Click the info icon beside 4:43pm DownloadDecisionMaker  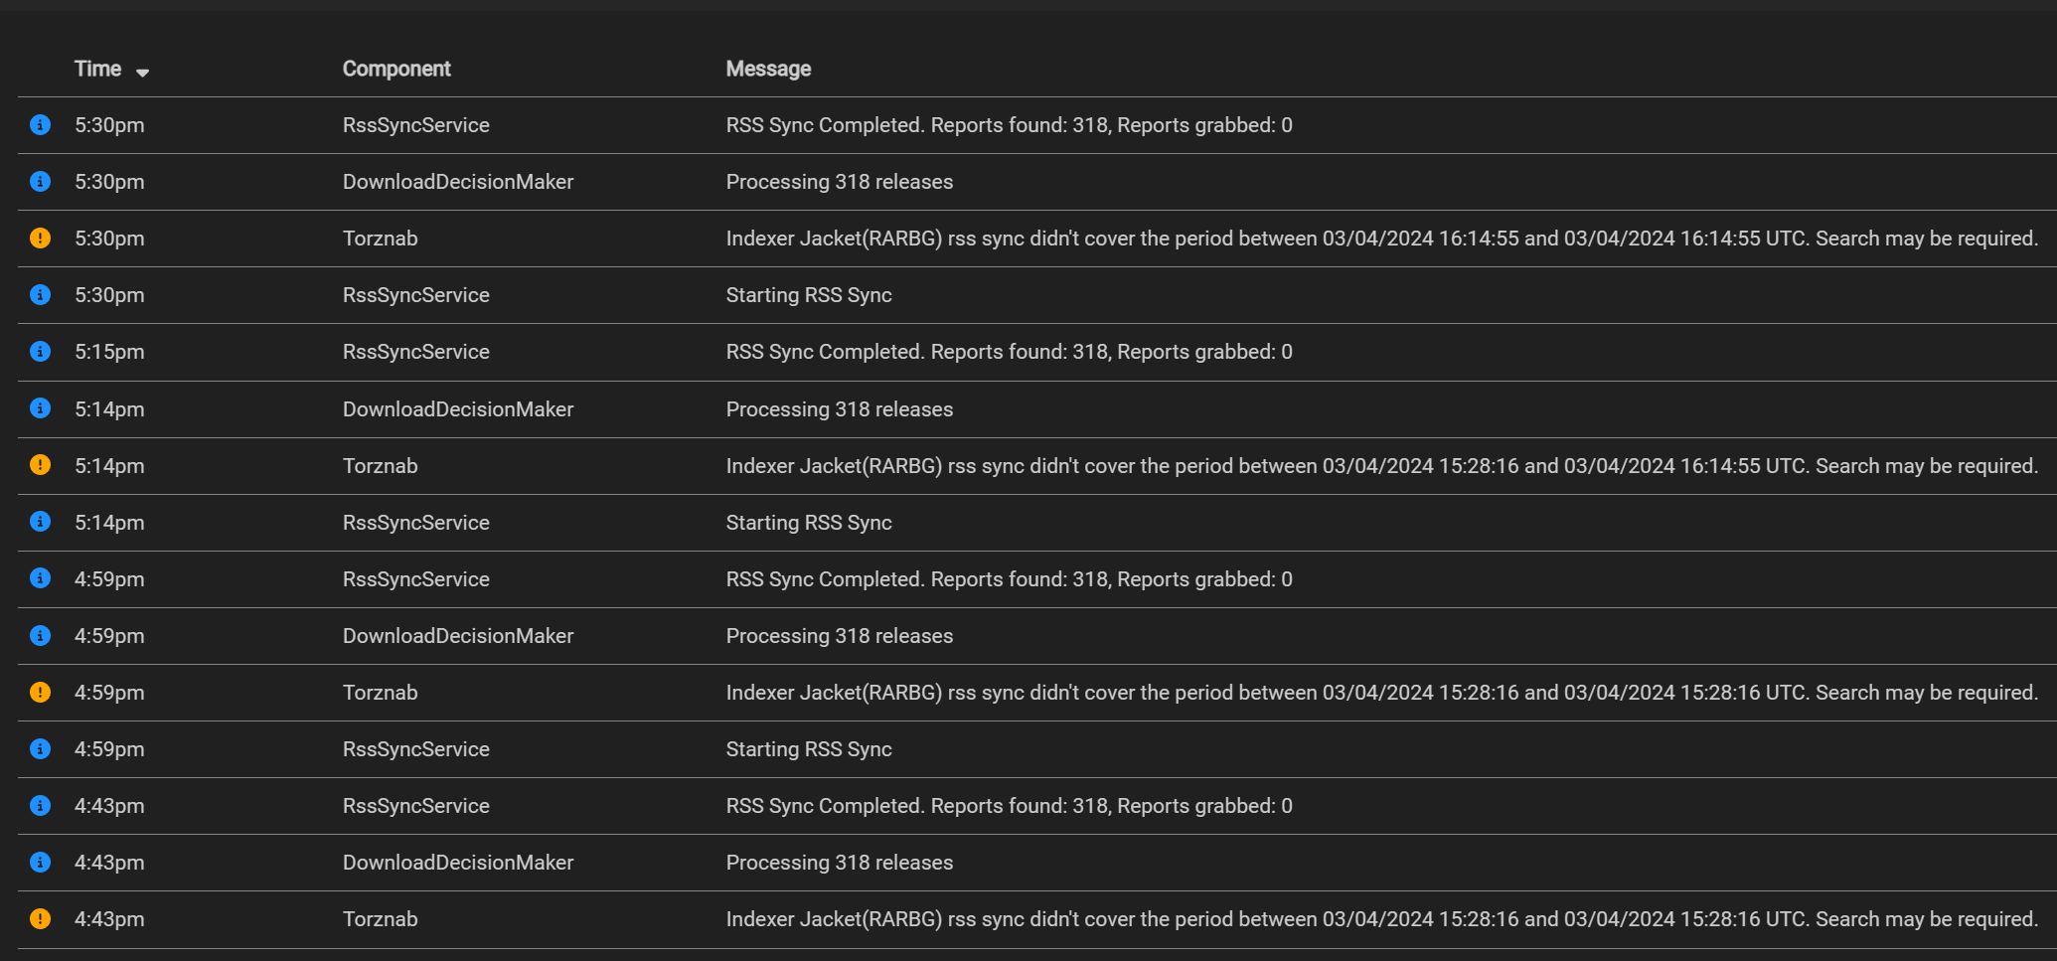[x=40, y=862]
